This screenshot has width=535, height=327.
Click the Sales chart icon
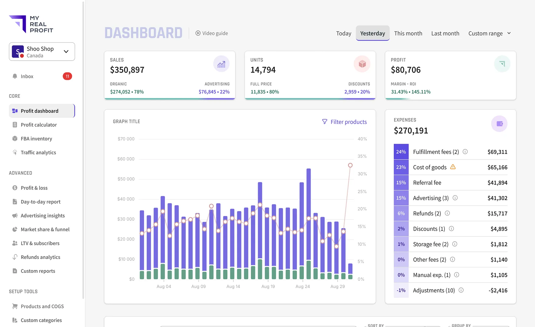221,64
